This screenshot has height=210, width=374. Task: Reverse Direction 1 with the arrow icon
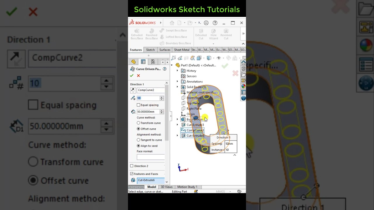point(133,90)
